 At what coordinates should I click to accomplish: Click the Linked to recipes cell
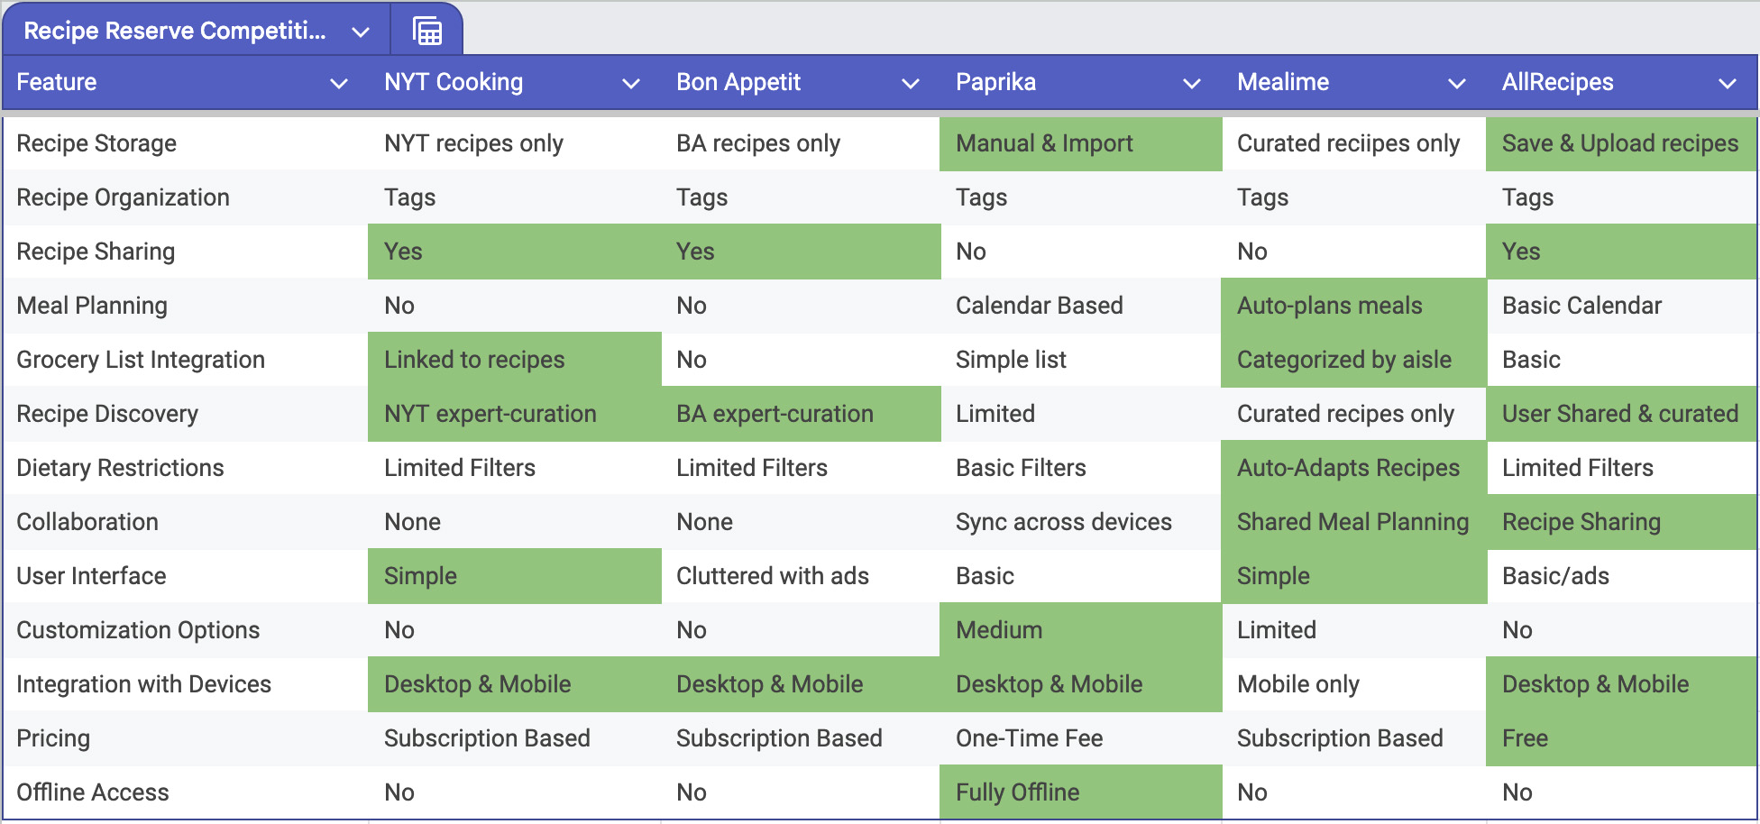coord(514,360)
